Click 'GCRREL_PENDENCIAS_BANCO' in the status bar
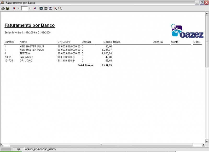The image size is (209, 152). pos(40,149)
